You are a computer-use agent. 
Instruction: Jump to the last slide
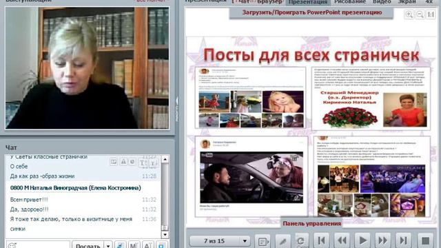tap(404, 240)
